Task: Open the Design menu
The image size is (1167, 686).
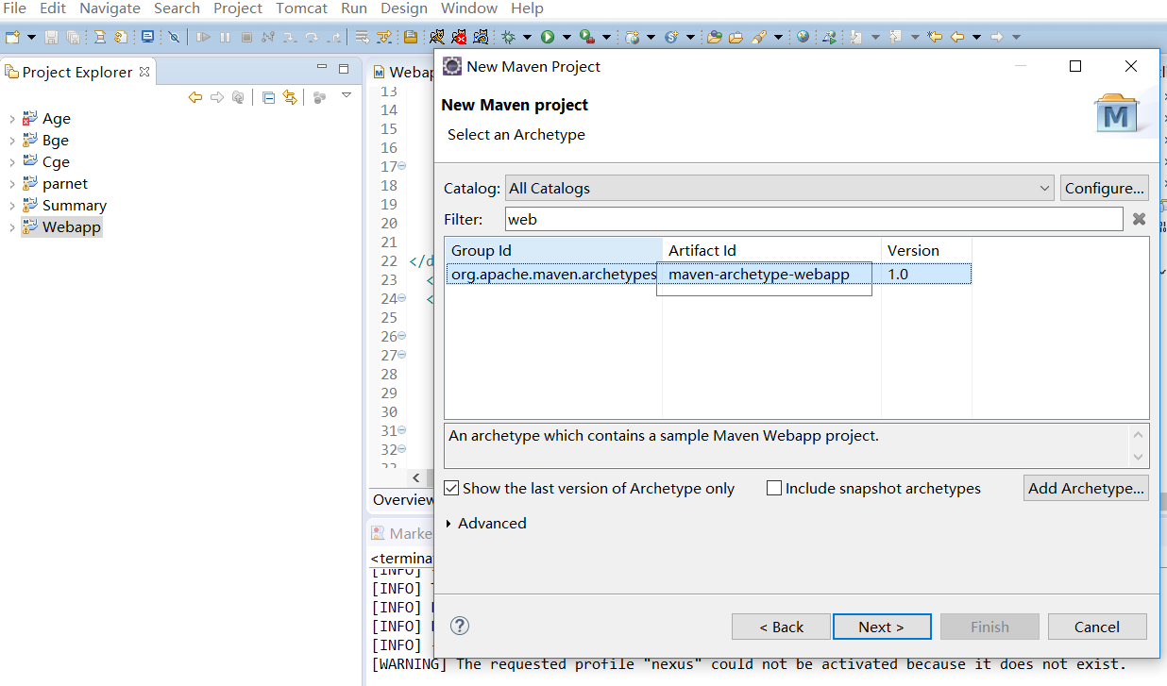Action: (x=403, y=8)
